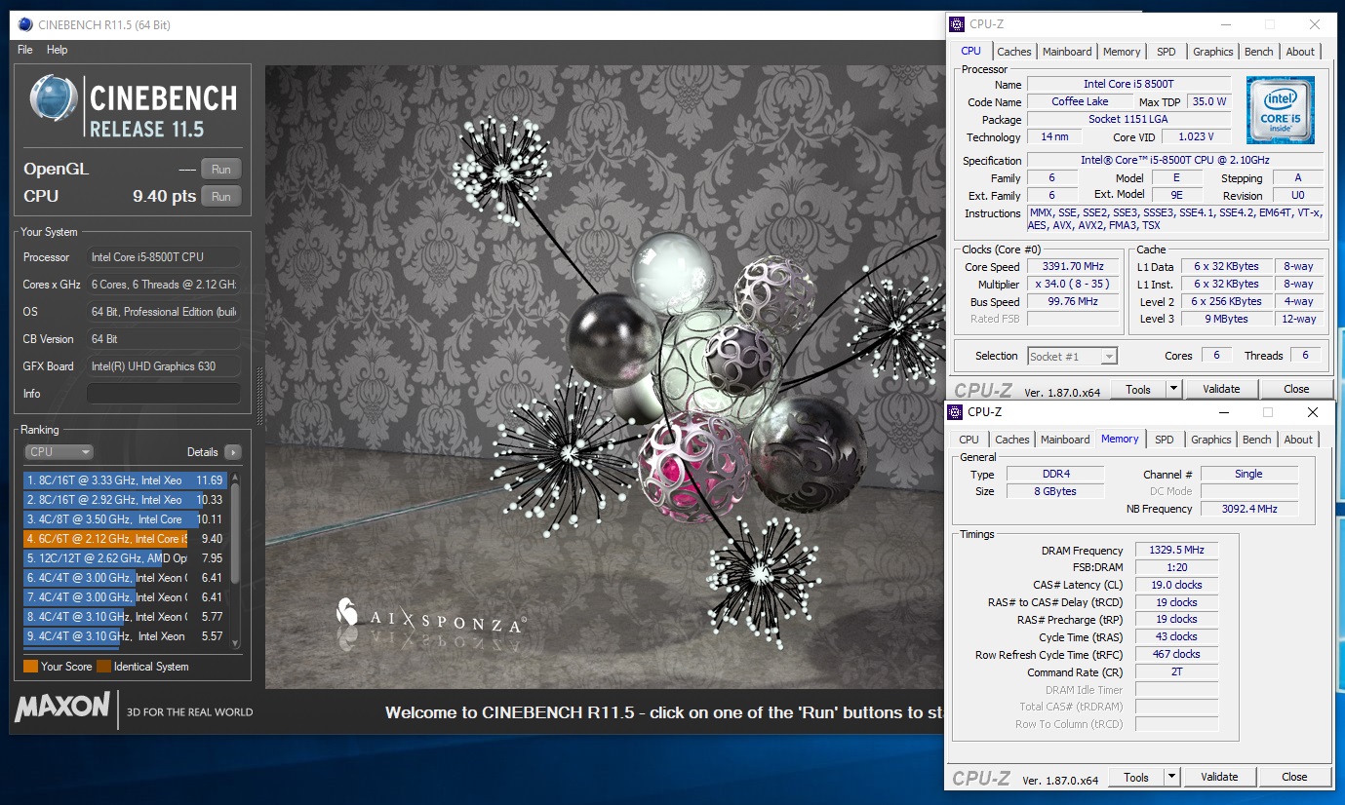Click the Memory Type field DDR4
The height and width of the screenshot is (805, 1345).
1053,474
